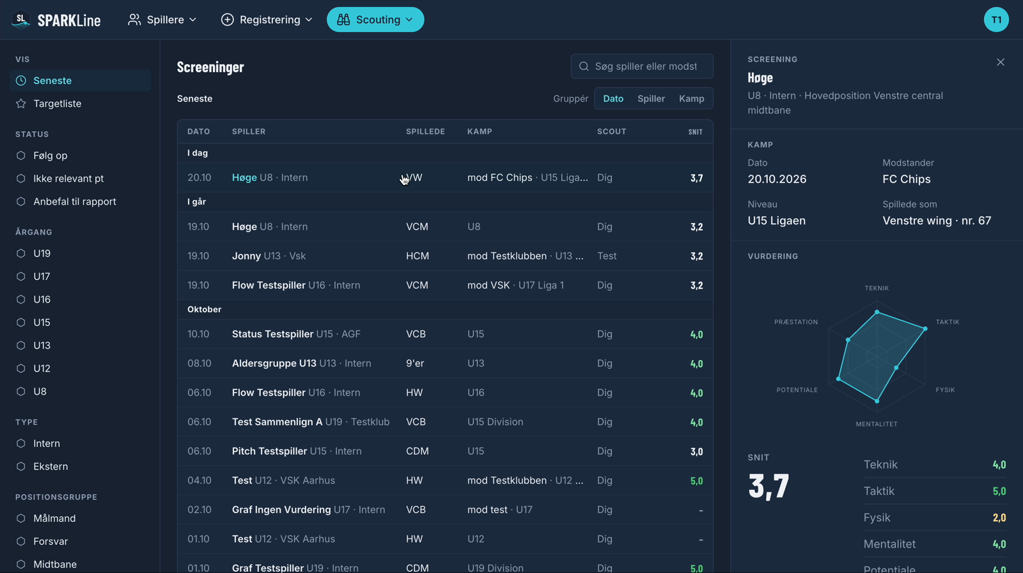Click the hexagon icon next to Intern
The width and height of the screenshot is (1023, 573).
pos(21,443)
